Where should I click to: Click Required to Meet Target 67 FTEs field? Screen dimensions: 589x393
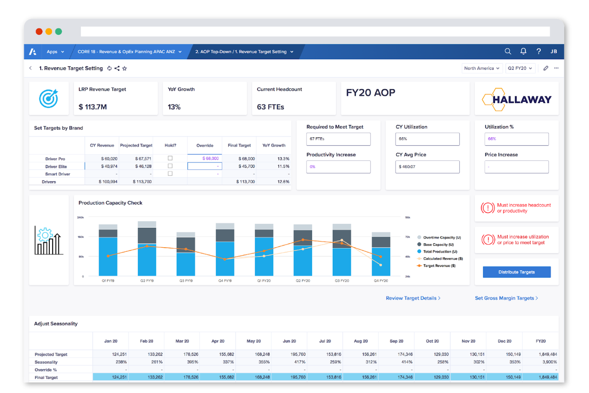tap(338, 139)
